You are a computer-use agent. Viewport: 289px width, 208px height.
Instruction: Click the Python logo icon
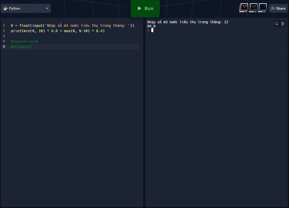pyautogui.click(x=5, y=8)
